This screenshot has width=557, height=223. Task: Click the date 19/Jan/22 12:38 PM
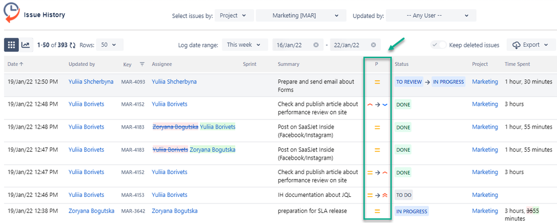click(x=33, y=211)
